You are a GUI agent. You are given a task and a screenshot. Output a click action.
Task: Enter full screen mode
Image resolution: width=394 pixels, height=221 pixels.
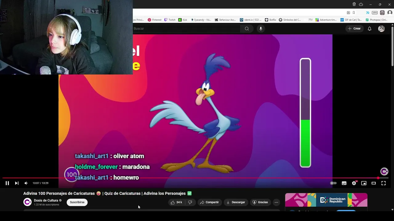click(384, 183)
